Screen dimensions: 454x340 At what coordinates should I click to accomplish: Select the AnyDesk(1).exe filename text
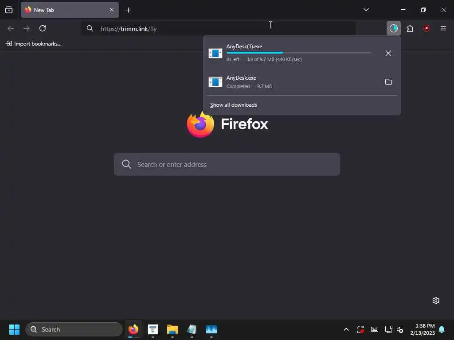pos(244,46)
